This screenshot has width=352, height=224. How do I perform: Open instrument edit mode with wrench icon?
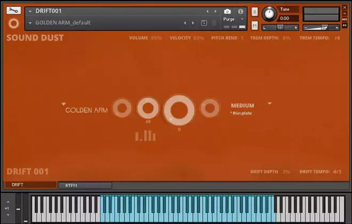pos(14,10)
